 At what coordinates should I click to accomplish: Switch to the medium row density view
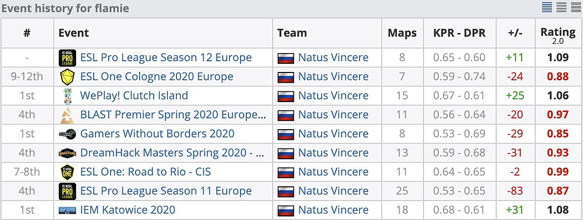click(561, 7)
